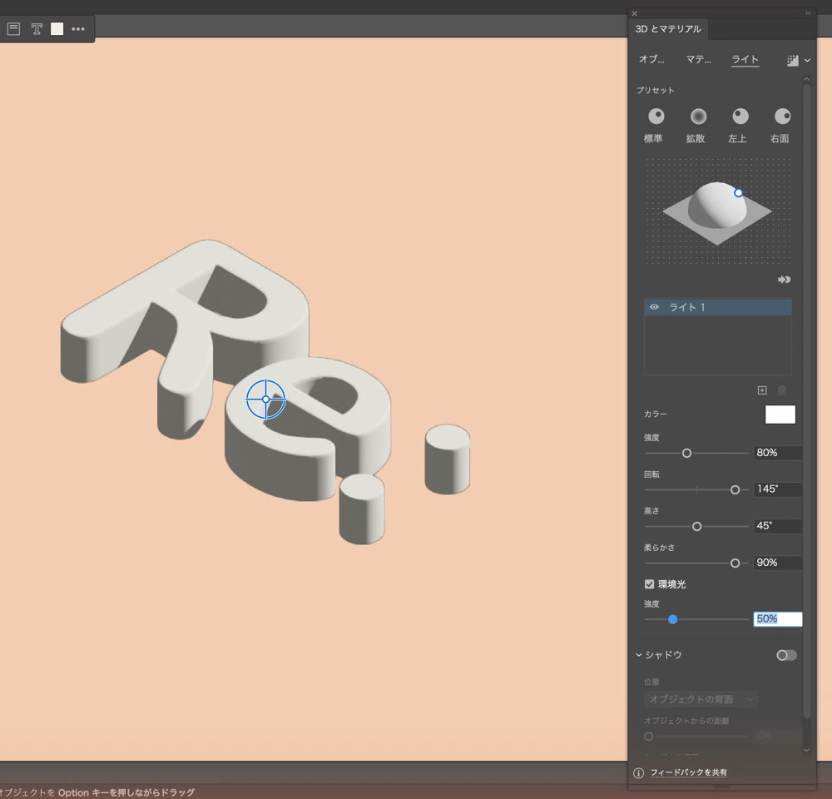Click the 3D panel vertical scrollbar
The image size is (832, 799).
[x=806, y=401]
